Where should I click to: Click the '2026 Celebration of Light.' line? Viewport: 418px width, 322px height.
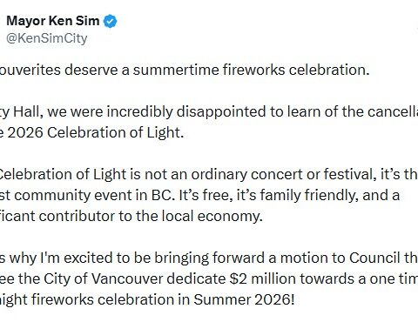pyautogui.click(x=92, y=132)
